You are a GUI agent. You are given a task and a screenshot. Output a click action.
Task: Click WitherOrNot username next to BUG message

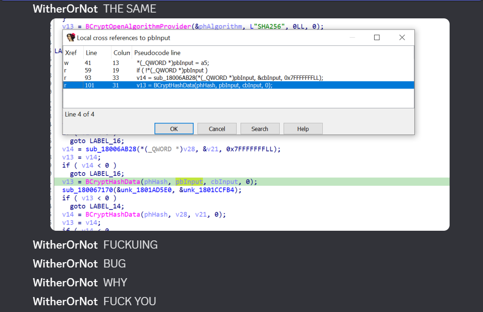[x=65, y=264]
